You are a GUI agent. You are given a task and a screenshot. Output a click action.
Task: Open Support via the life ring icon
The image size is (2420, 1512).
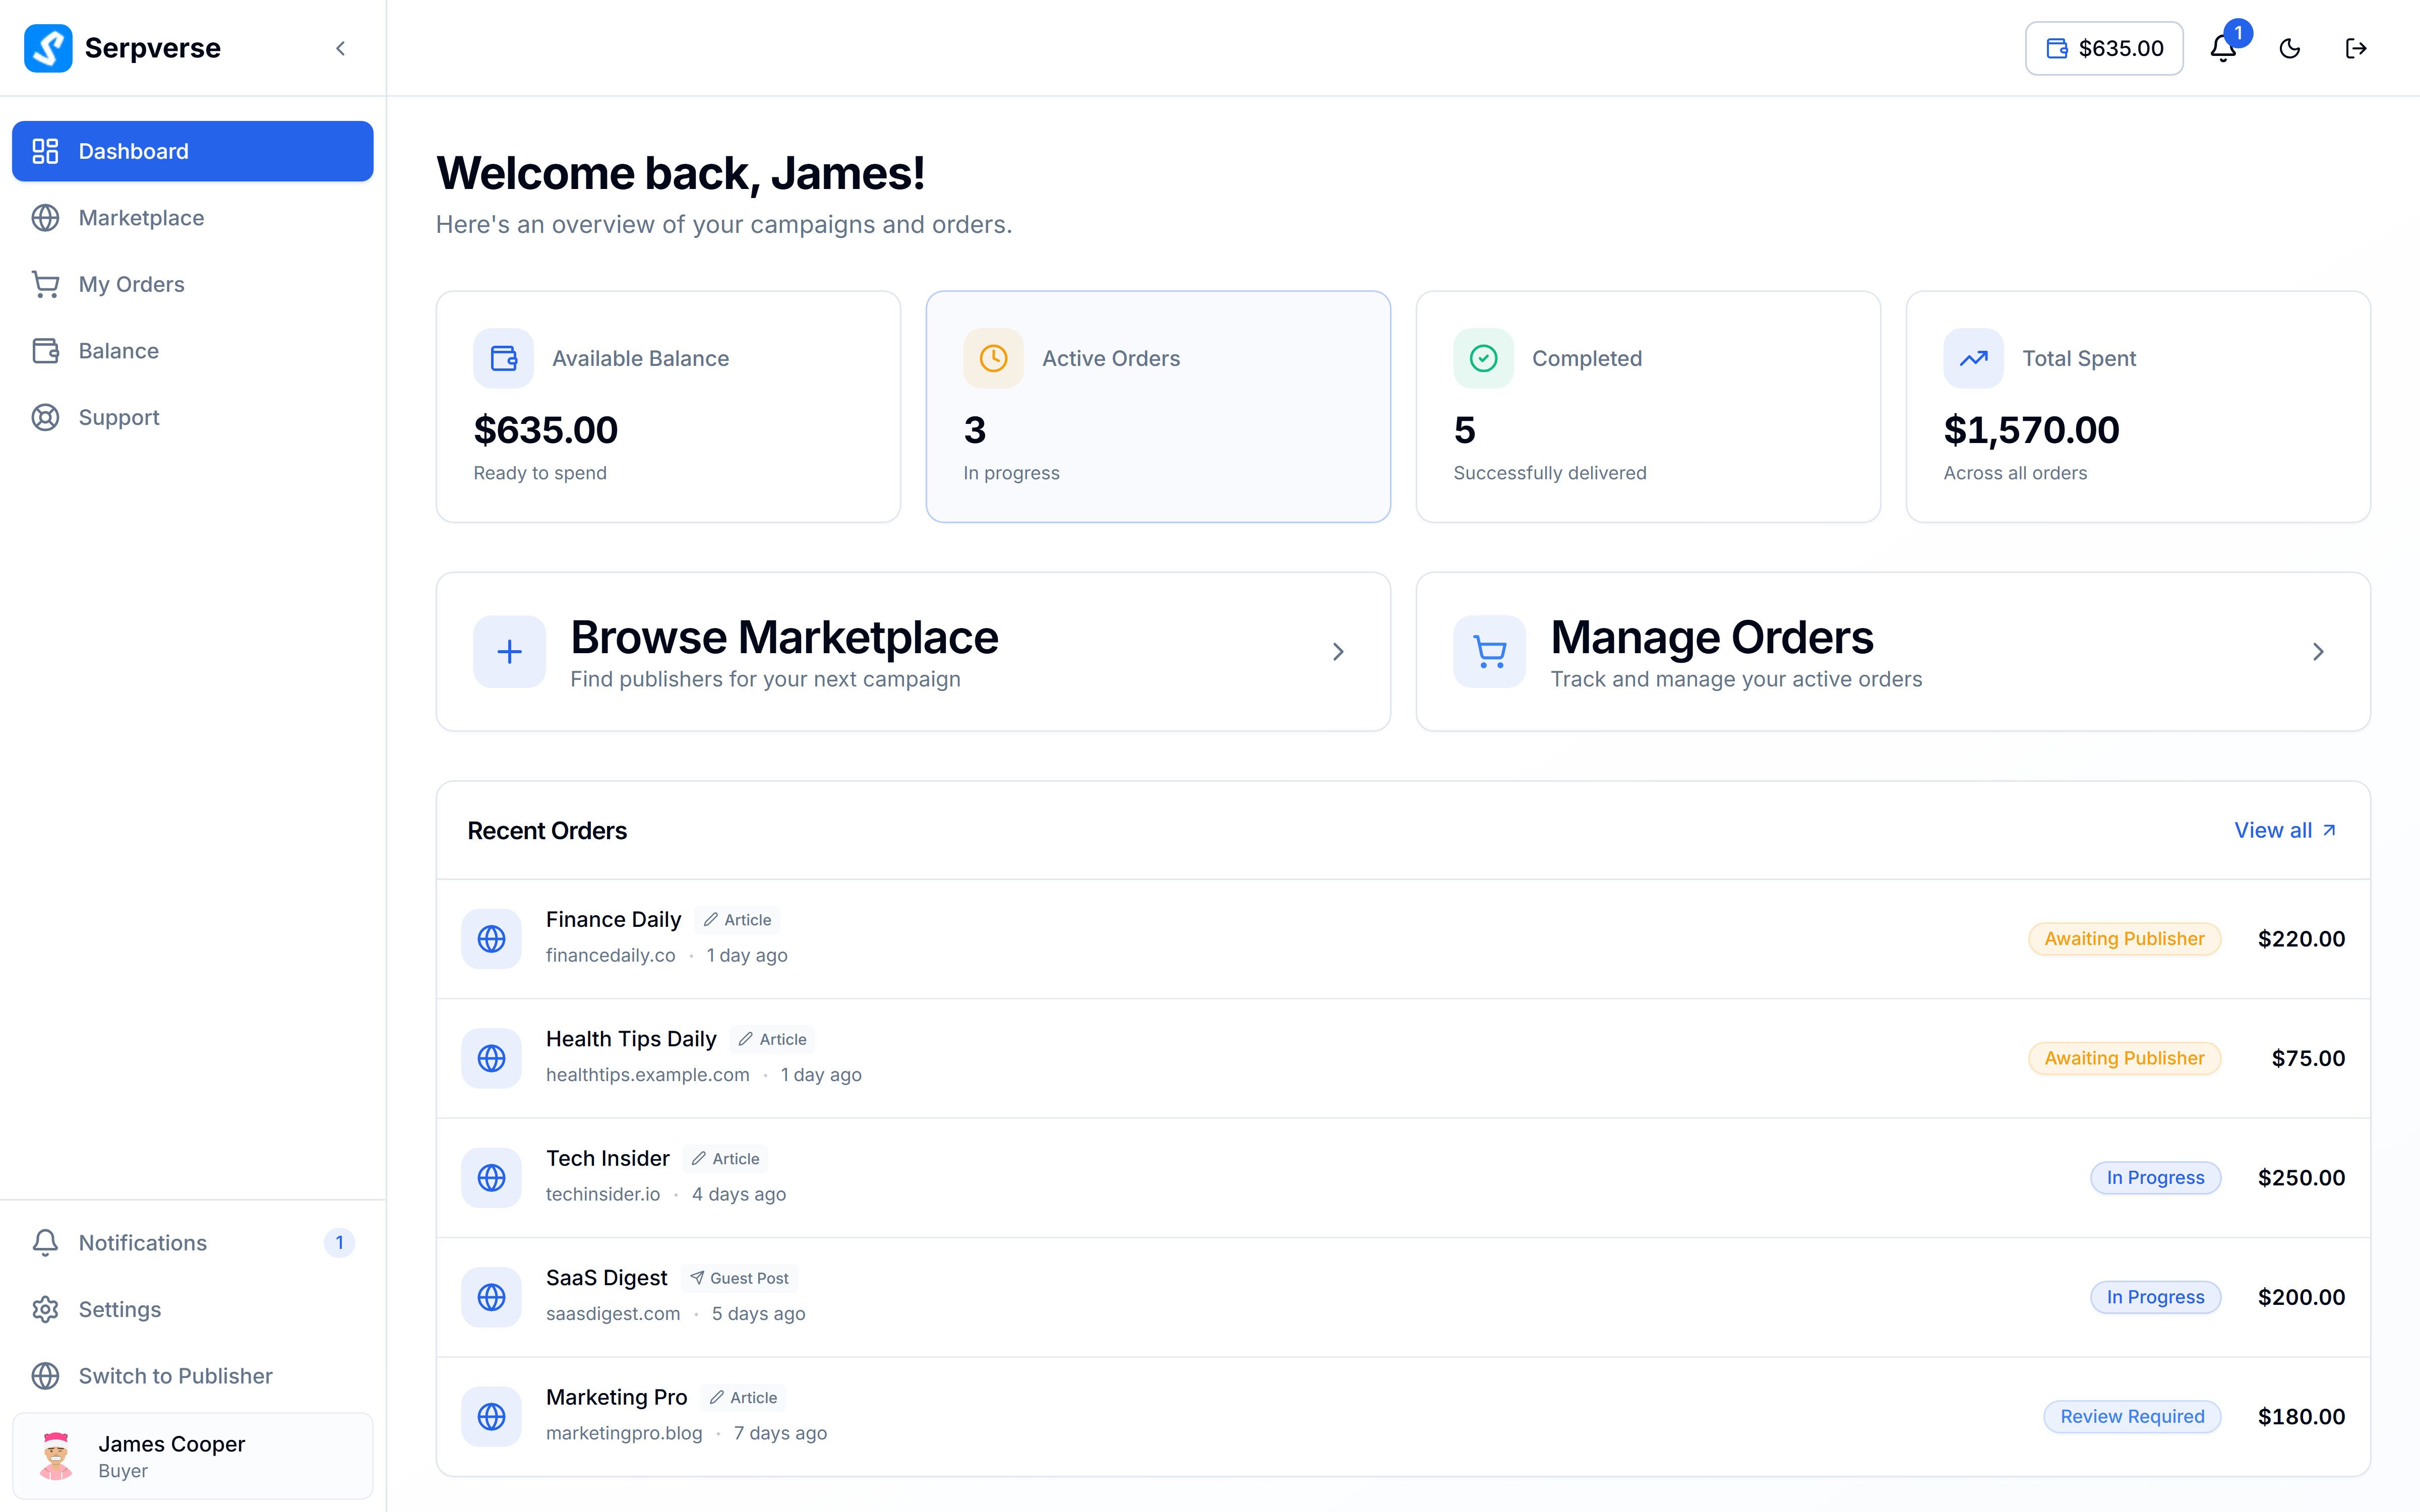pyautogui.click(x=46, y=417)
